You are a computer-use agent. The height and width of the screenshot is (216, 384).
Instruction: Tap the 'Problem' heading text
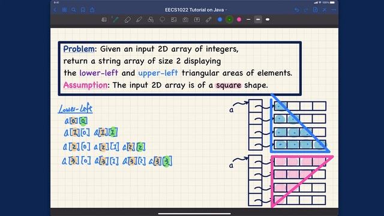coord(79,49)
